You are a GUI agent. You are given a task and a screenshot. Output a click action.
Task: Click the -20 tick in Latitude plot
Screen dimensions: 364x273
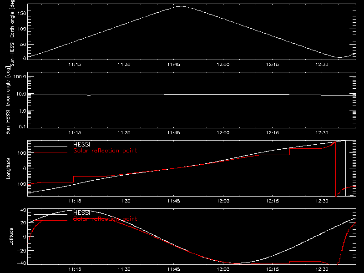tap(21, 251)
